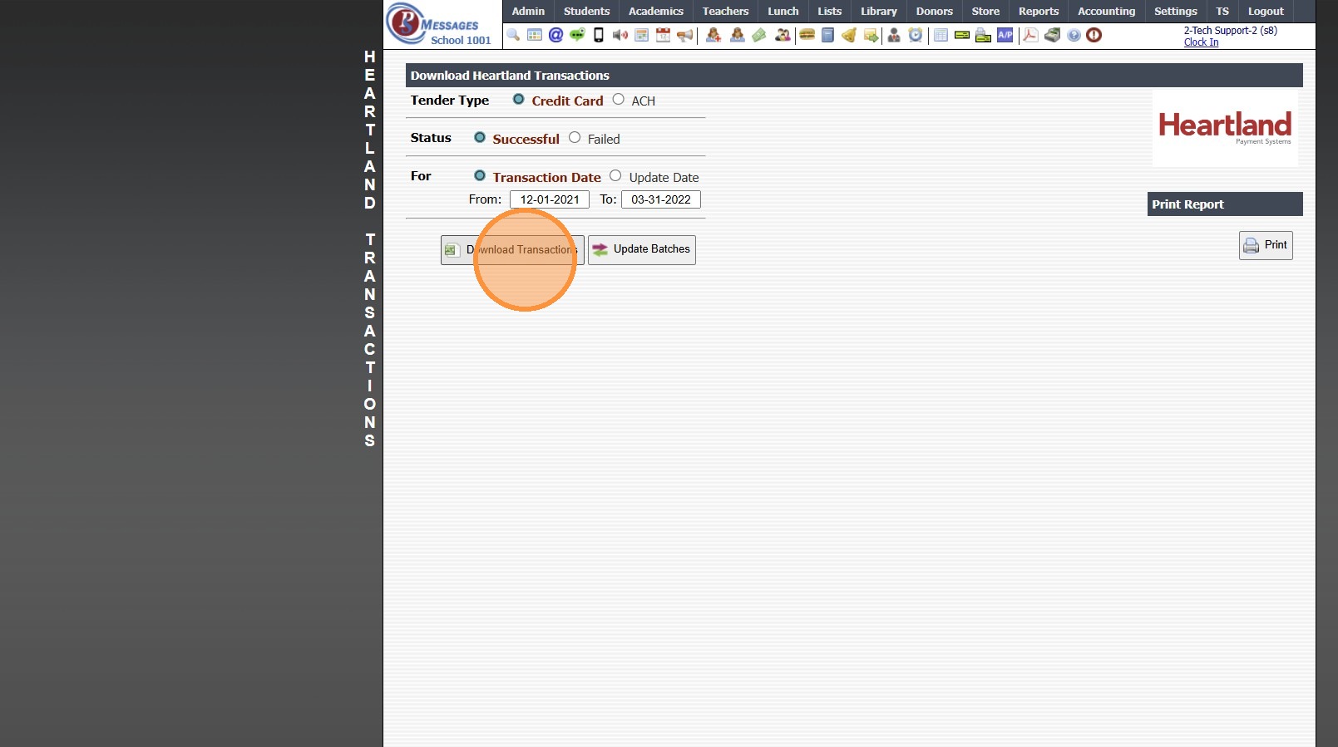Click the Update Batches button
This screenshot has height=747, width=1338.
642,250
